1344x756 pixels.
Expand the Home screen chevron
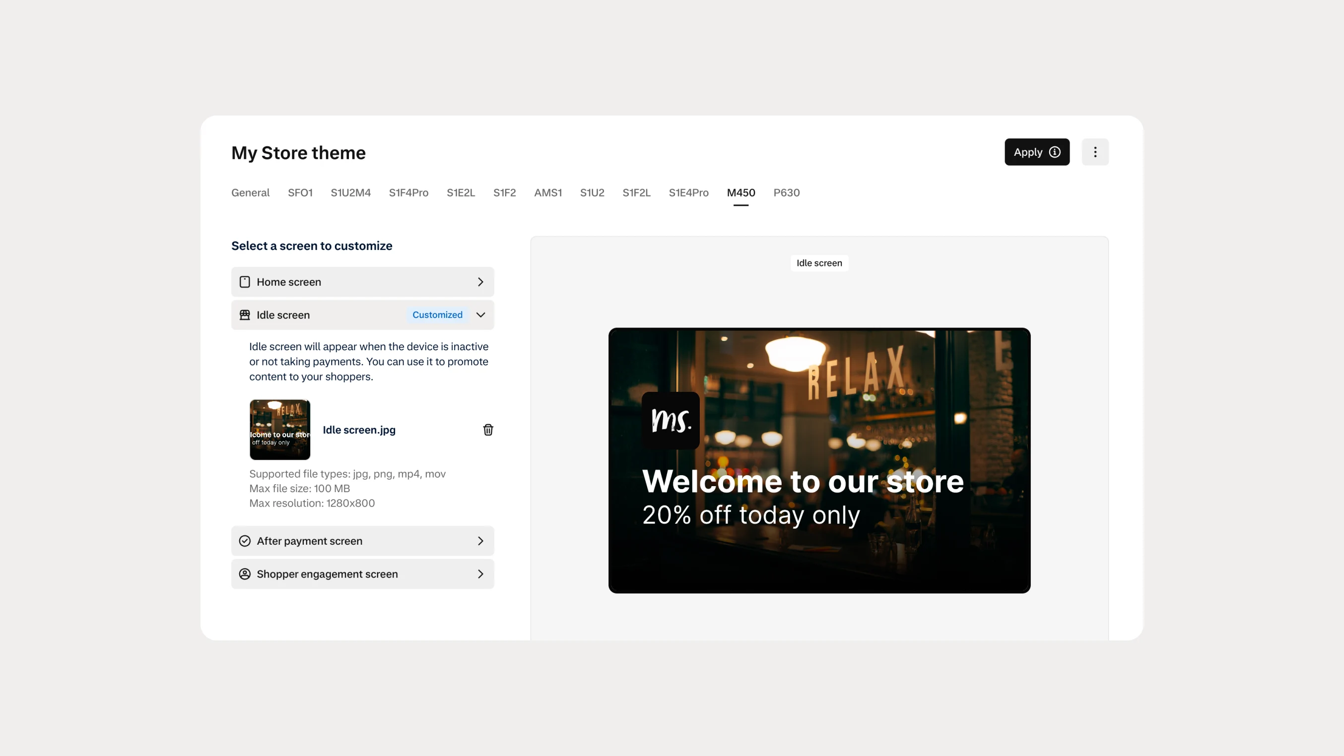point(480,282)
